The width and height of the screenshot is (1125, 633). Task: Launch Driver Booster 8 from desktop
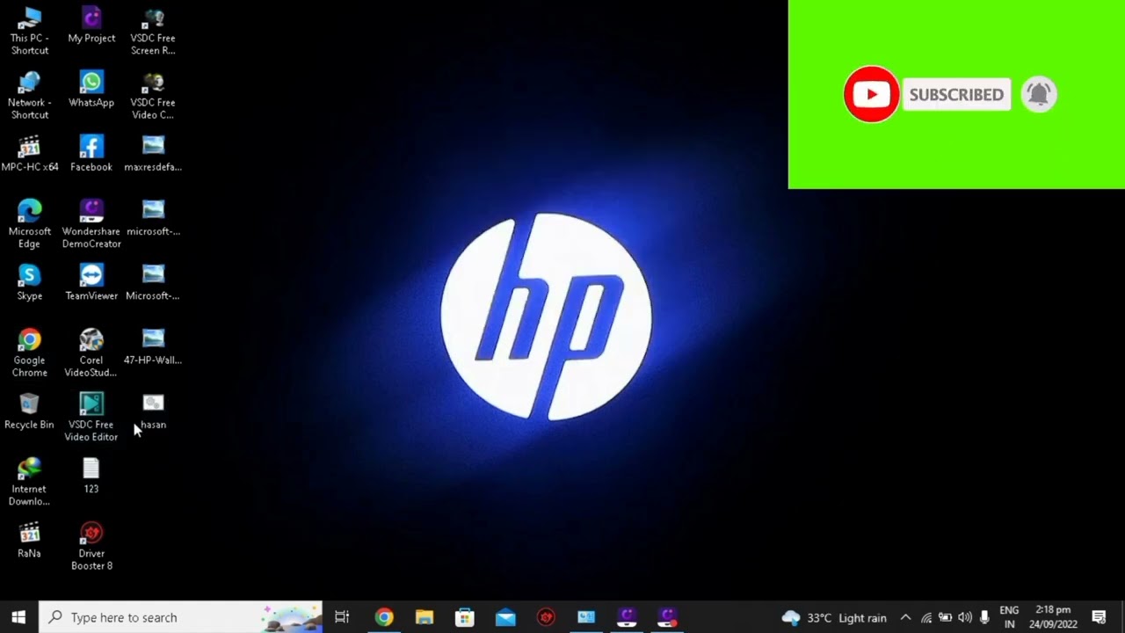91,546
